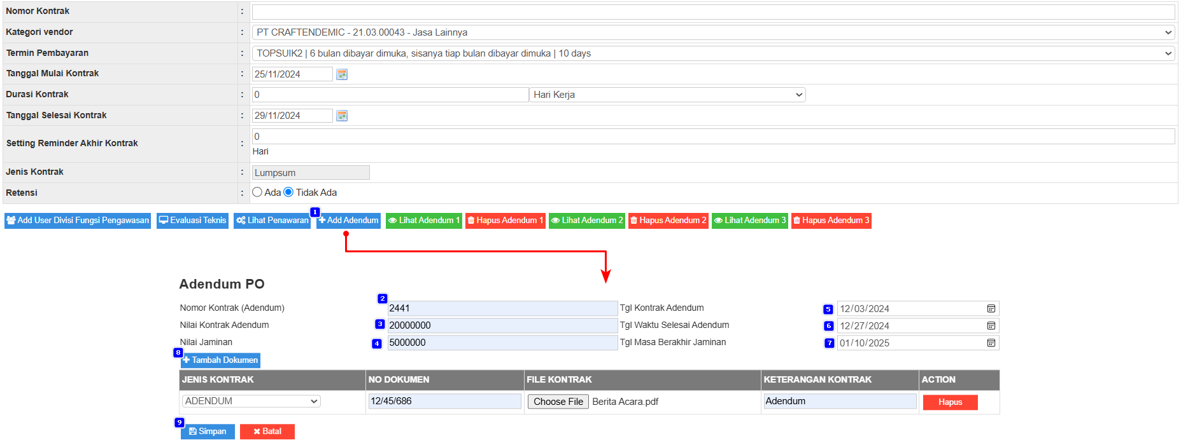1181x443 pixels.
Task: Click the Adendum PO heading
Action: (222, 284)
